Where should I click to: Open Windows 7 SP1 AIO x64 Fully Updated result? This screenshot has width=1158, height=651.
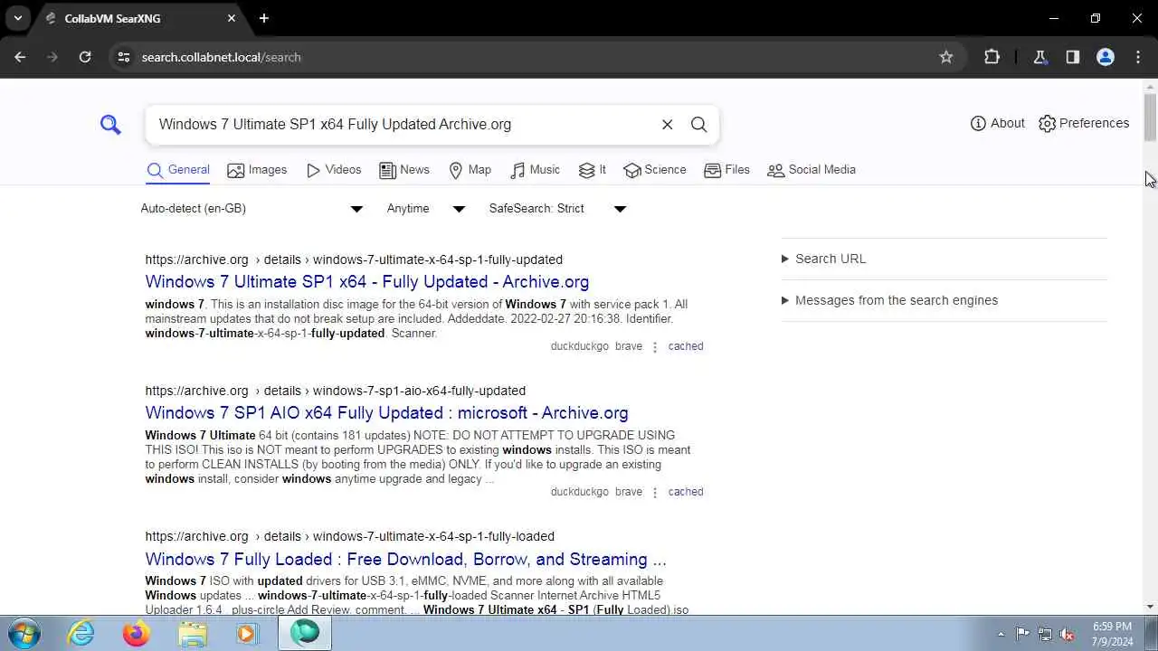(x=386, y=413)
